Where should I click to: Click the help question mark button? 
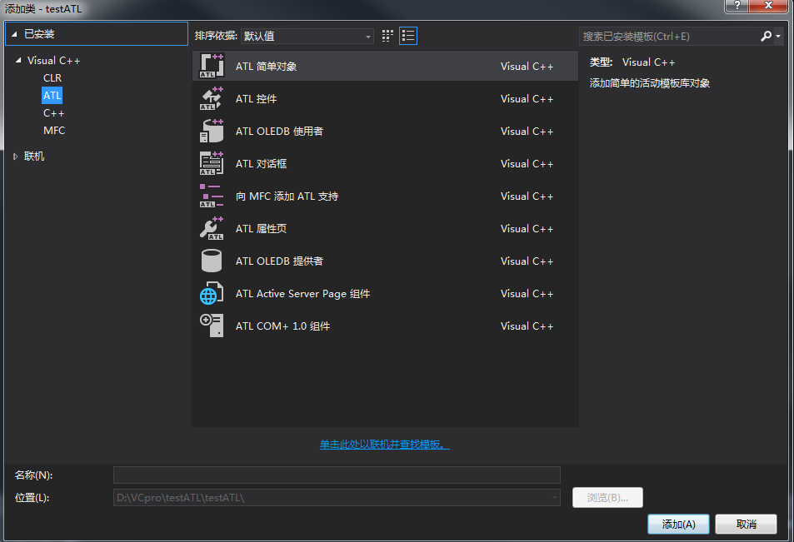pyautogui.click(x=737, y=6)
